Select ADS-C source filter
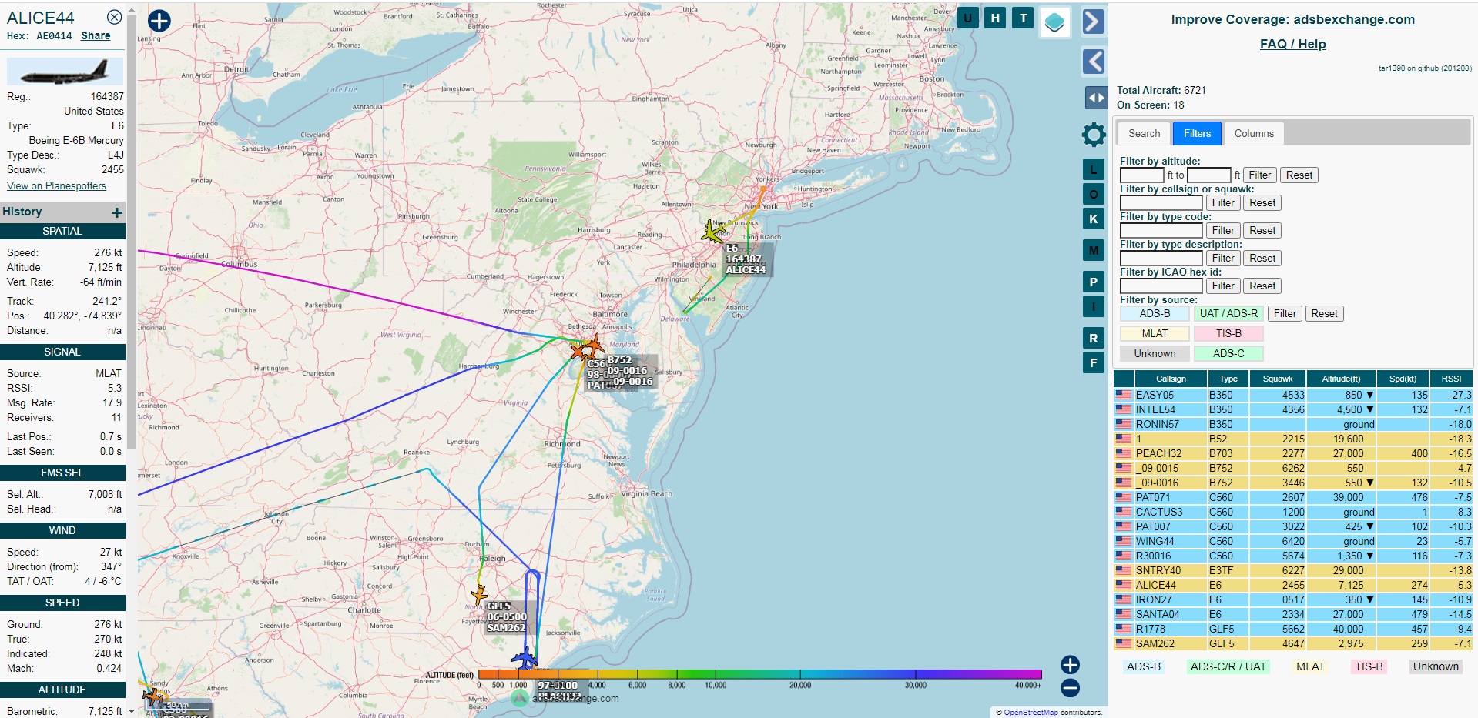 (1228, 353)
